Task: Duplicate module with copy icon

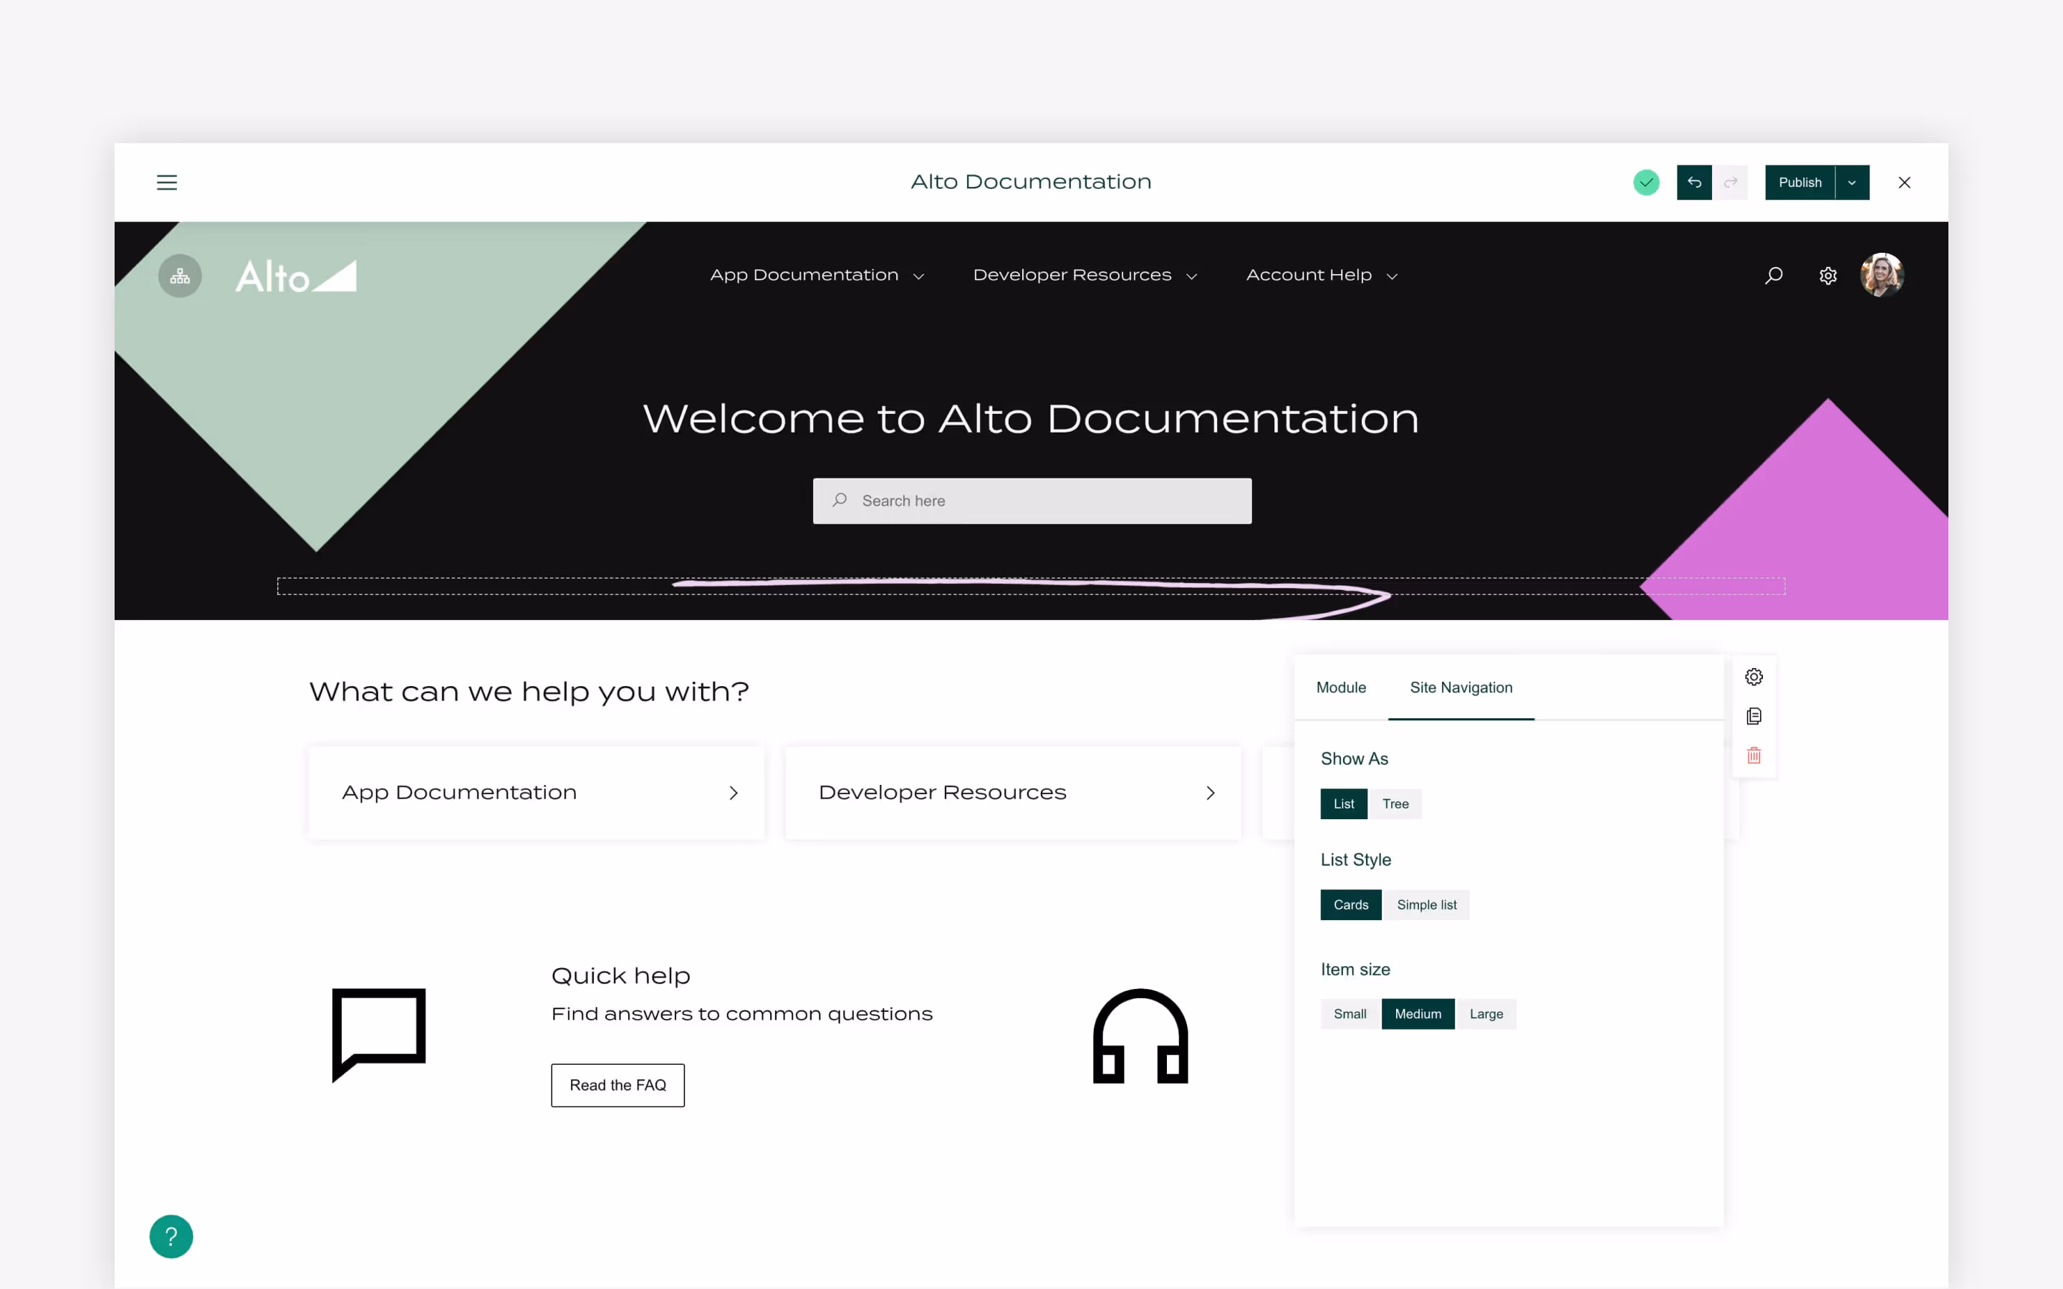Action: 1754,716
